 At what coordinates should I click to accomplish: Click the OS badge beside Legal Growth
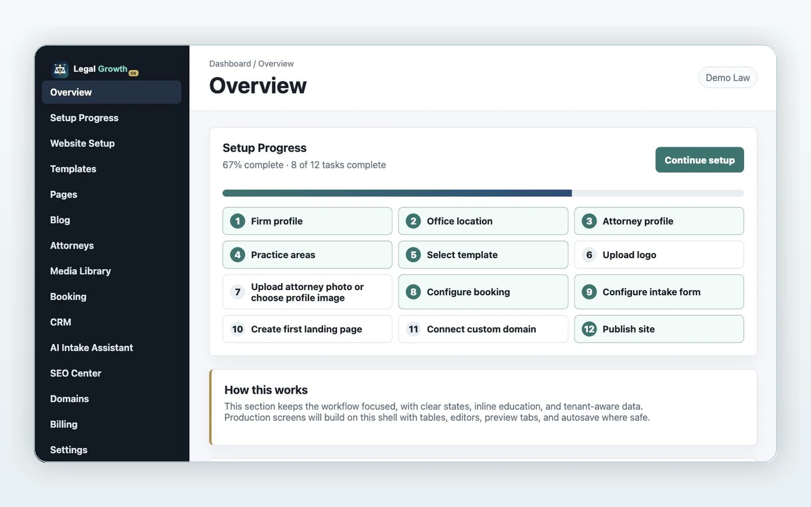[x=133, y=73]
